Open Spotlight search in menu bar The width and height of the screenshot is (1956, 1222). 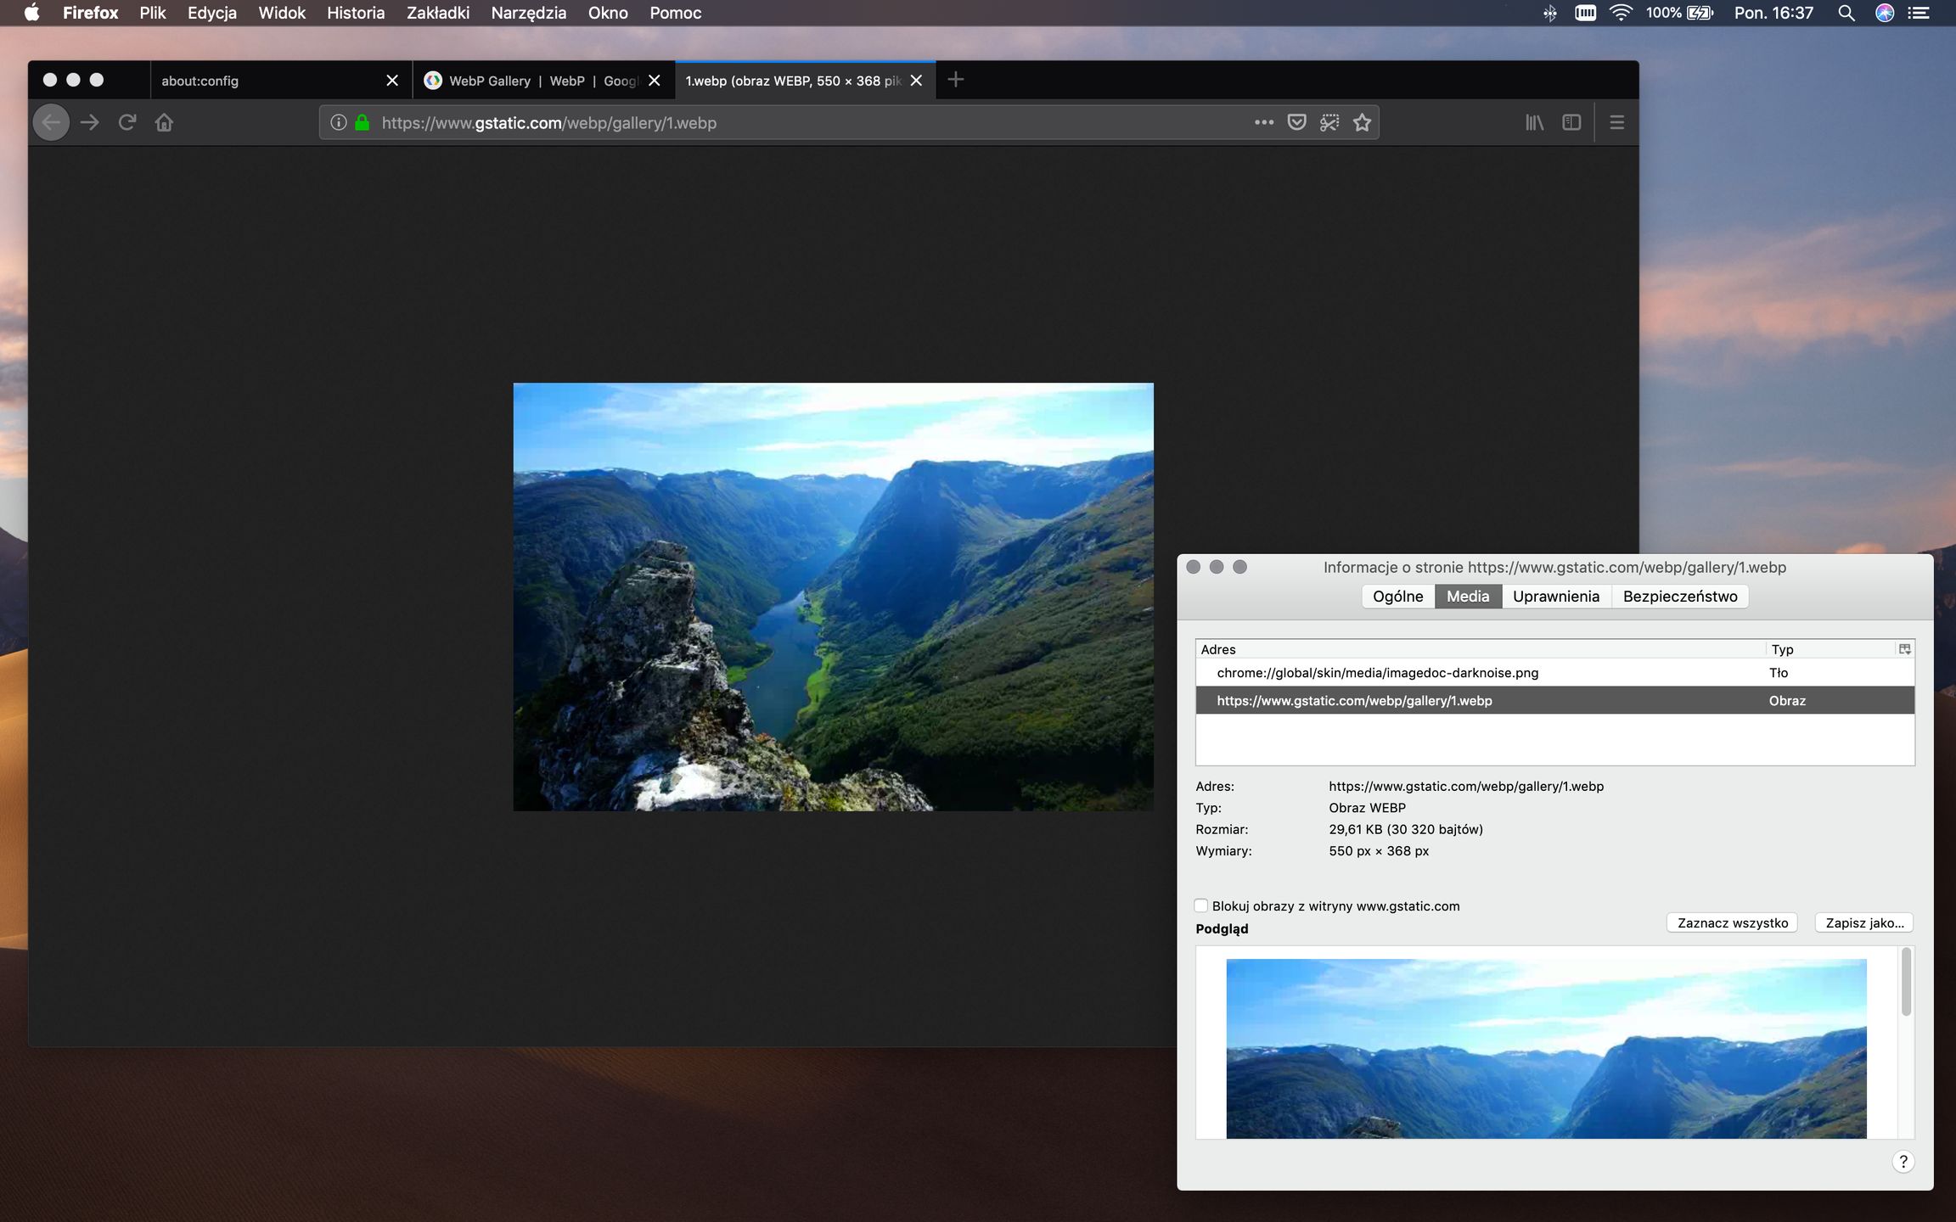(x=1846, y=13)
